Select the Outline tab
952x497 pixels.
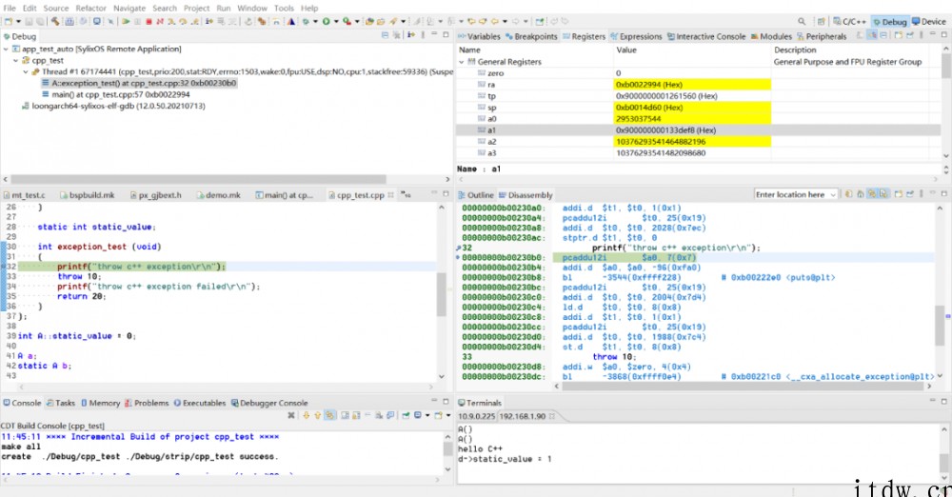476,195
